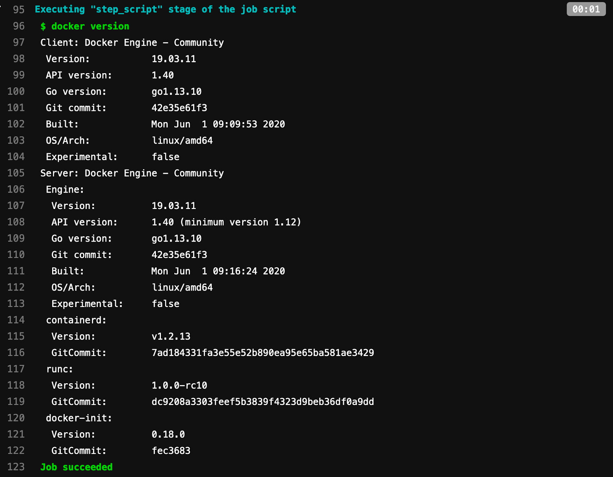Image resolution: width=613 pixels, height=477 pixels.
Task: Click line number 105 beside Server section
Action: point(15,173)
